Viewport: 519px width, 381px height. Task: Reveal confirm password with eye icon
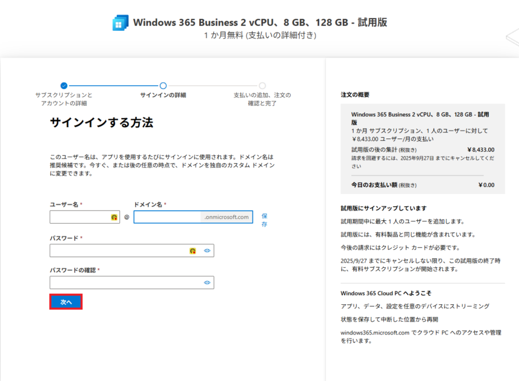[207, 282]
